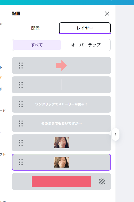Click the highlighted laughing woman photo layer

[x=61, y=162]
